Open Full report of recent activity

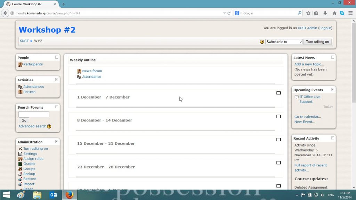(310, 168)
